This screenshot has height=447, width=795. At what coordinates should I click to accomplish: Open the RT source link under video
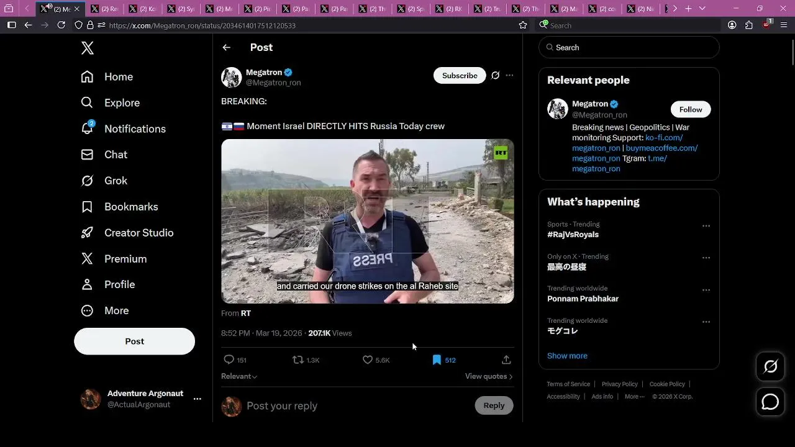click(x=246, y=314)
